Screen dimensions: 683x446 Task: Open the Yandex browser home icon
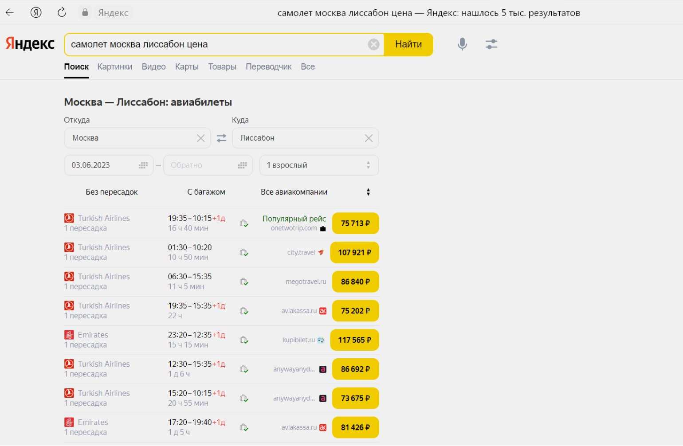click(36, 12)
